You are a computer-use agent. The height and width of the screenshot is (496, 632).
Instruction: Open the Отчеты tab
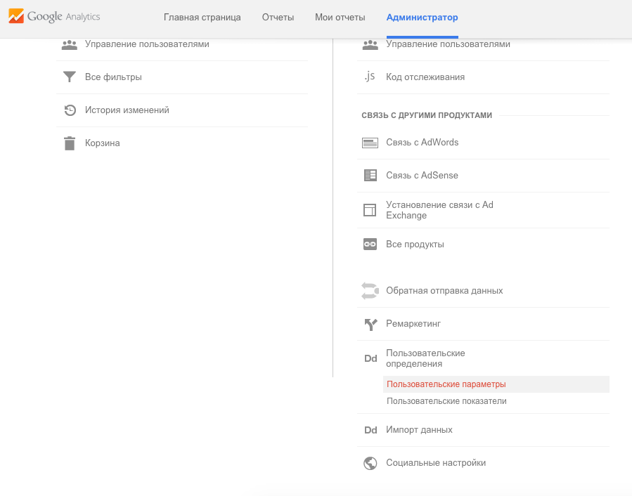tap(278, 18)
